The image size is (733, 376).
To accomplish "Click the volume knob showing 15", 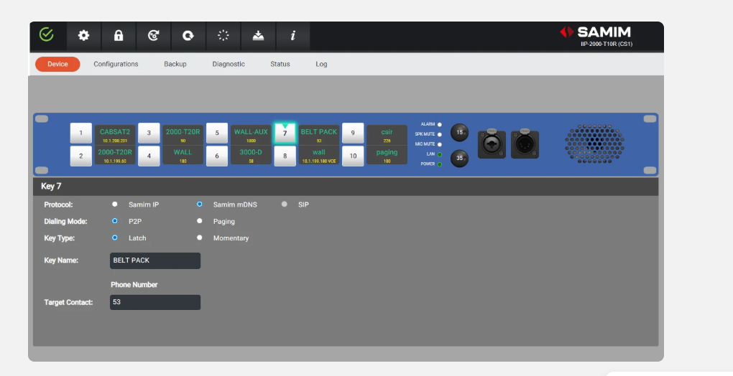I will [x=458, y=132].
